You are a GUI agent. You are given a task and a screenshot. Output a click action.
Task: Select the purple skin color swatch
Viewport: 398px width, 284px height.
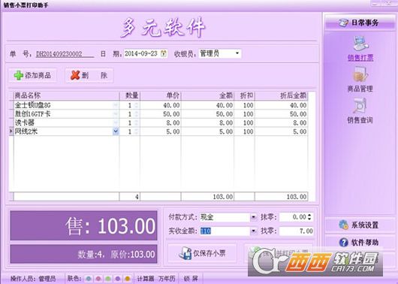pos(117,279)
